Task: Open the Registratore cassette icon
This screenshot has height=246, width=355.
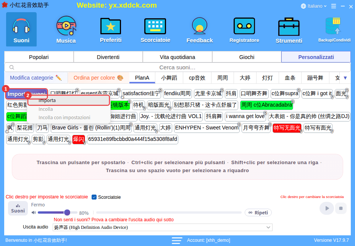Action: click(x=244, y=29)
